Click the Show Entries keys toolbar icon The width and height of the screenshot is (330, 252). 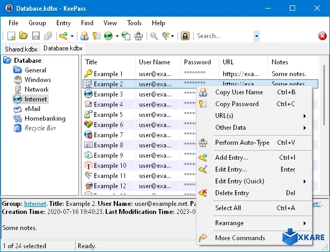166,36
